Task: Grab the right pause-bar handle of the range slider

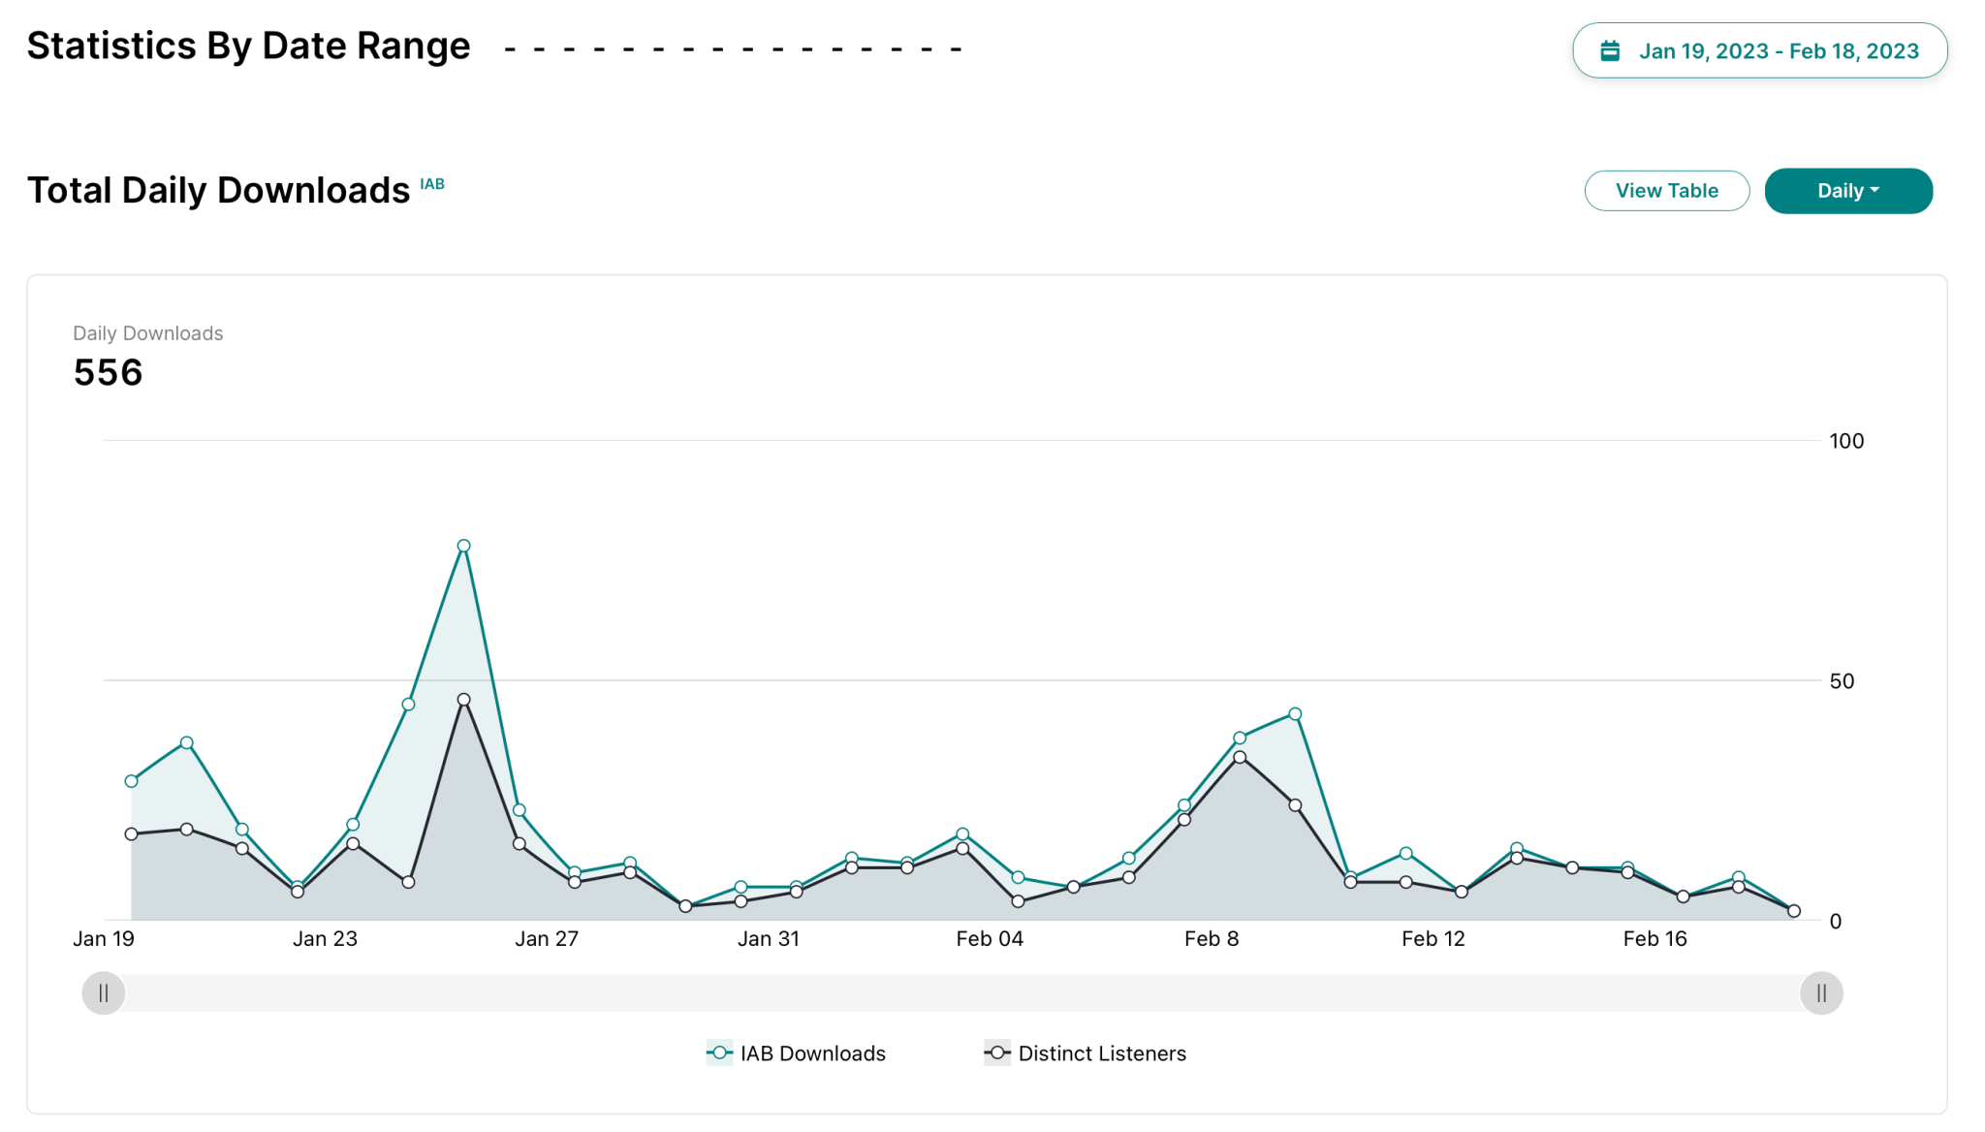Action: (1821, 992)
